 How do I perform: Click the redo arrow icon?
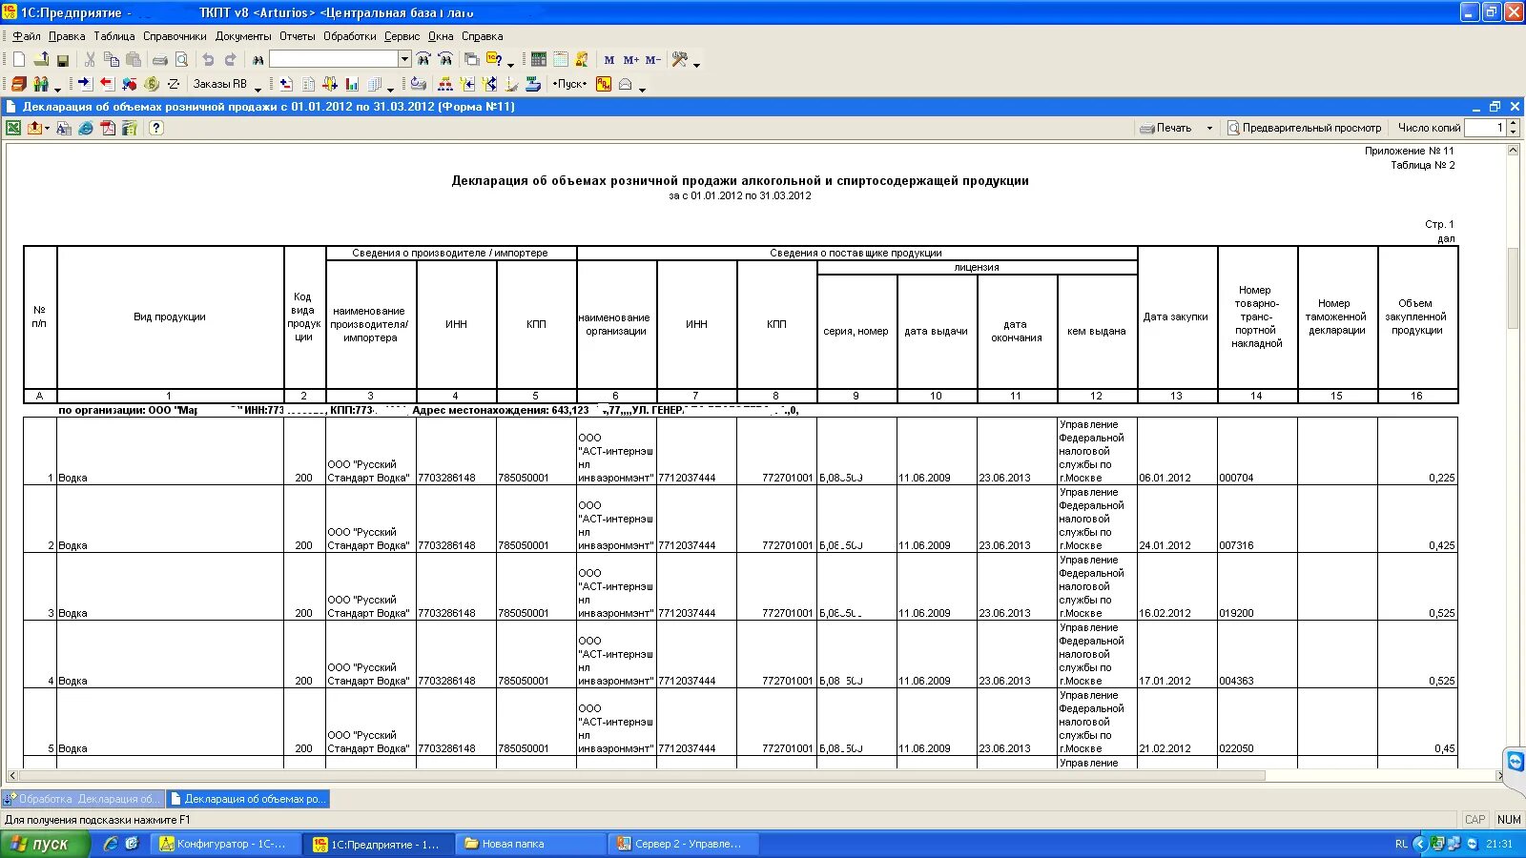[230, 60]
